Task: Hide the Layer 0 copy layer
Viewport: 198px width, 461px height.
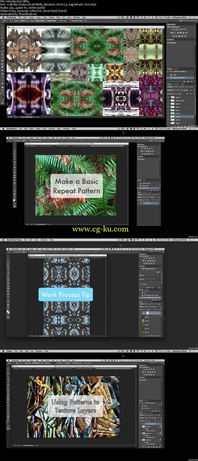Action: pyautogui.click(x=139, y=203)
